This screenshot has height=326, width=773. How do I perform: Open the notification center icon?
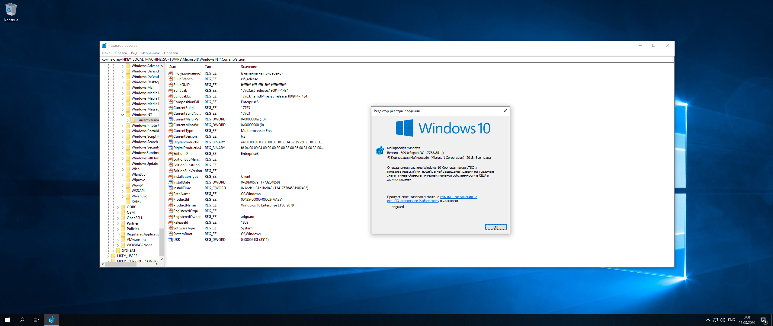coord(763,320)
